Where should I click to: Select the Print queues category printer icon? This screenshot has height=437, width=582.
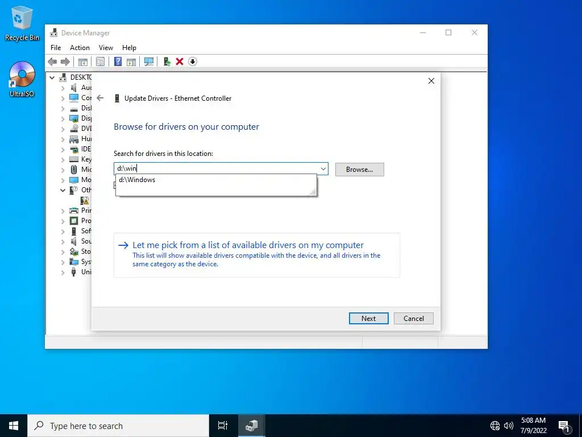(74, 211)
